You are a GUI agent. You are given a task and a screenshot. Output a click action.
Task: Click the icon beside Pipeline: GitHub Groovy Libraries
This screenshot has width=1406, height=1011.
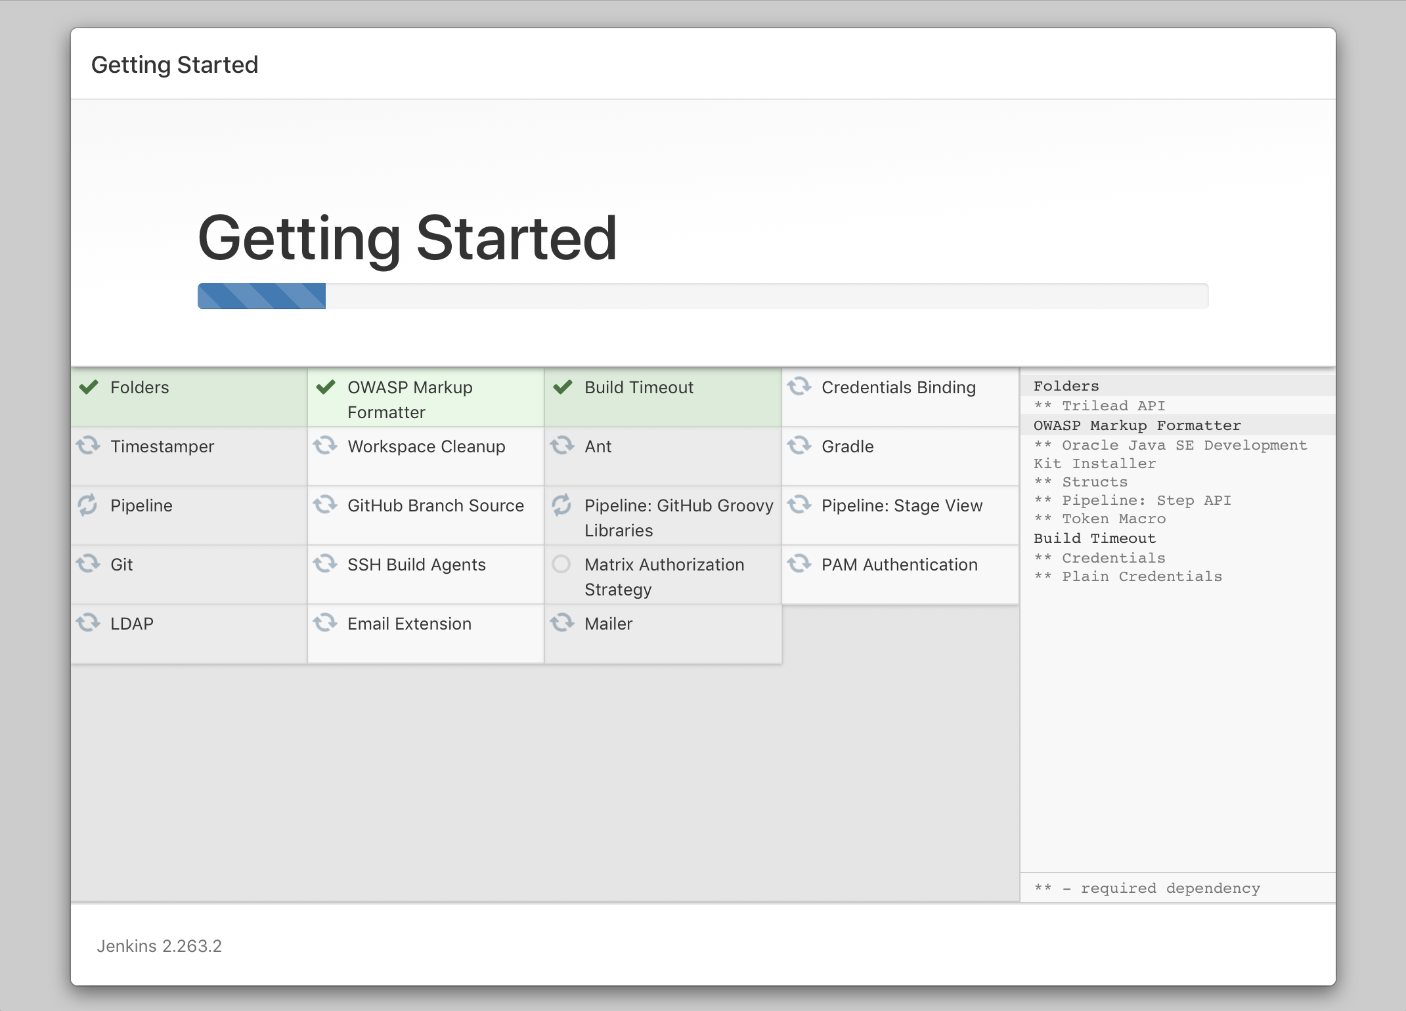coord(562,504)
